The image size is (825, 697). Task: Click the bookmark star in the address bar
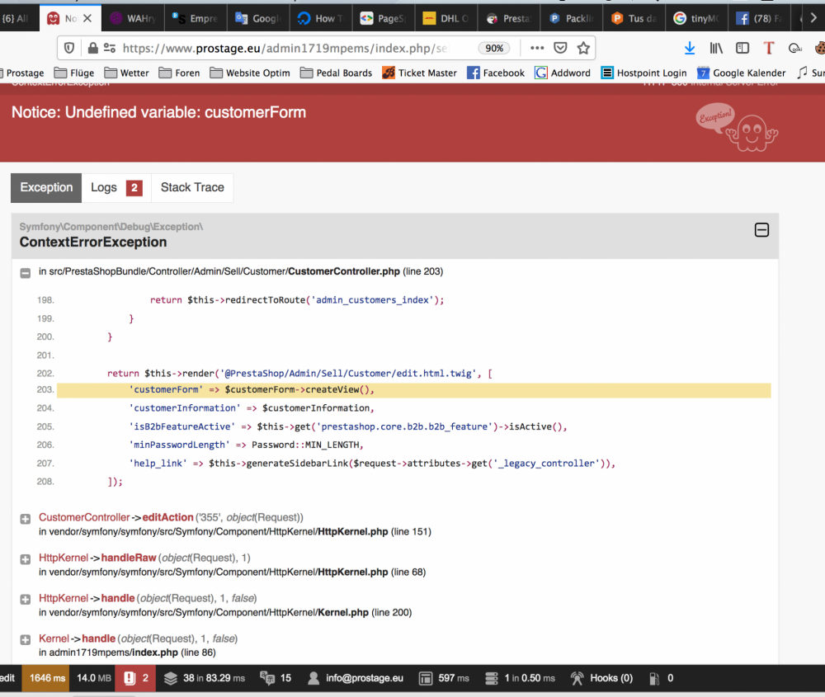(x=582, y=48)
